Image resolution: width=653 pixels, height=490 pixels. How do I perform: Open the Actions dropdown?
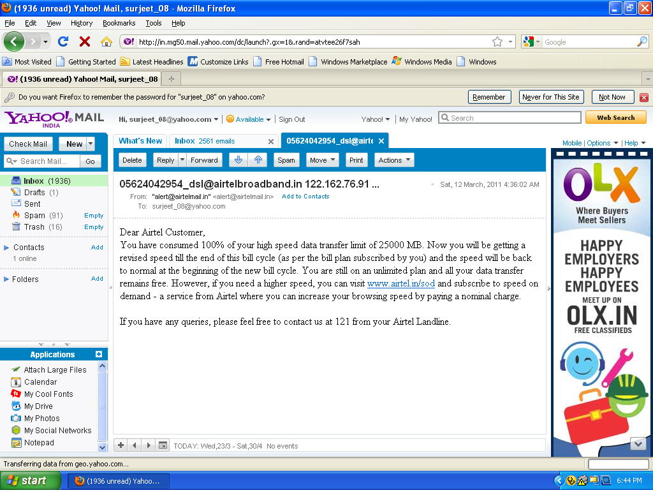click(x=394, y=160)
